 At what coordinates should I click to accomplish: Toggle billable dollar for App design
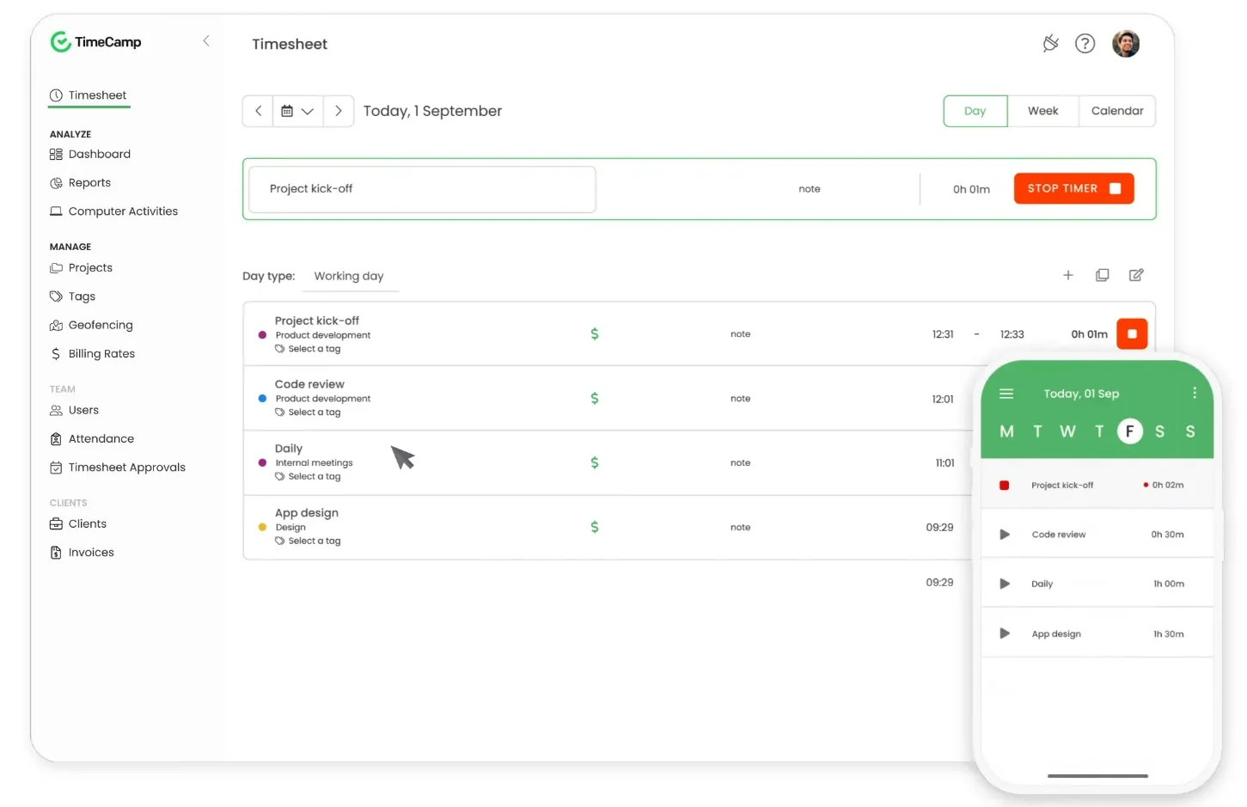595,527
